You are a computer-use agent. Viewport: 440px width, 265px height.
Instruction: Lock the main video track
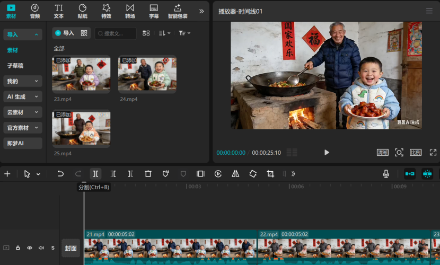[18, 248]
